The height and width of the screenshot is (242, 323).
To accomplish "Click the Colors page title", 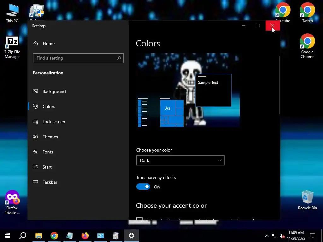I will tap(148, 43).
